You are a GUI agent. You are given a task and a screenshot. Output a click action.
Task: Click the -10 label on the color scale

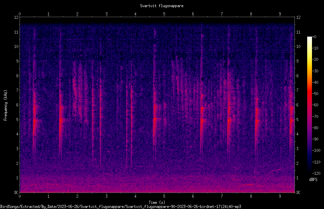(315, 48)
